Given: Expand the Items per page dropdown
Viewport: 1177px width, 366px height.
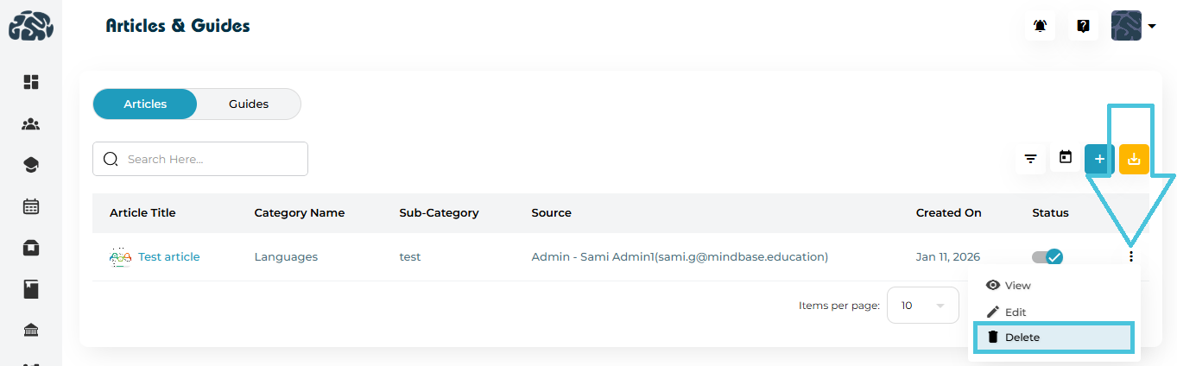Looking at the screenshot, I should (922, 306).
